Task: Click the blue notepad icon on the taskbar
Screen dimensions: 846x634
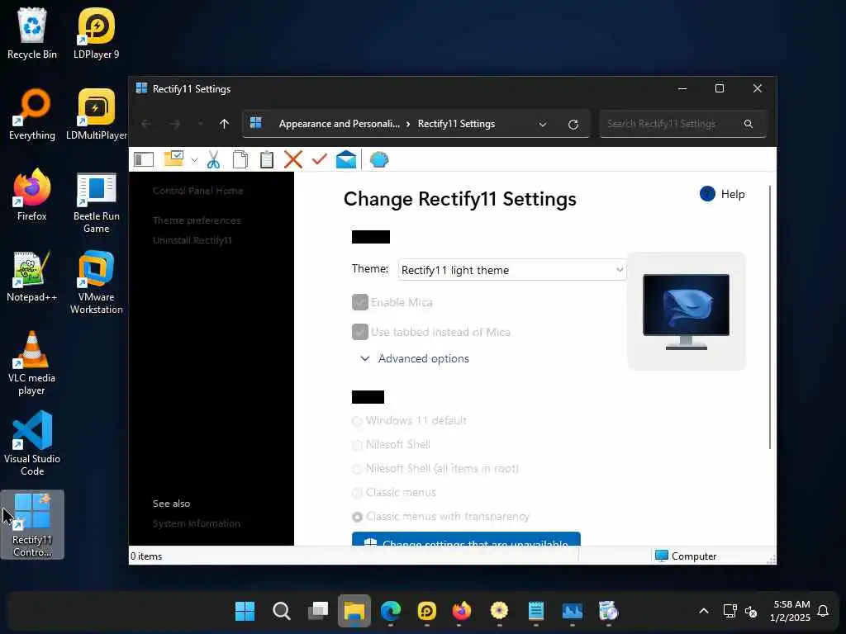Action: pos(535,611)
